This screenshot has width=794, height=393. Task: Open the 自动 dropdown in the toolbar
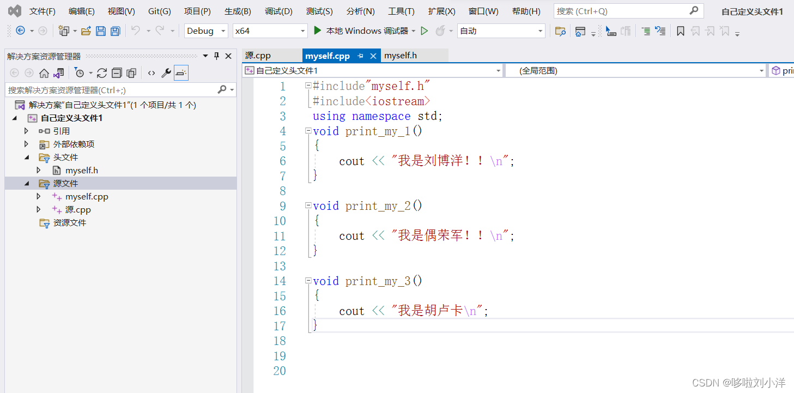coord(501,31)
